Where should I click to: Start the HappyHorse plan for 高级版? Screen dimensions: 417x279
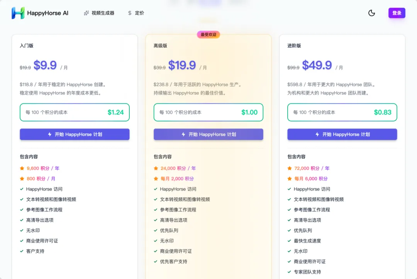point(208,134)
